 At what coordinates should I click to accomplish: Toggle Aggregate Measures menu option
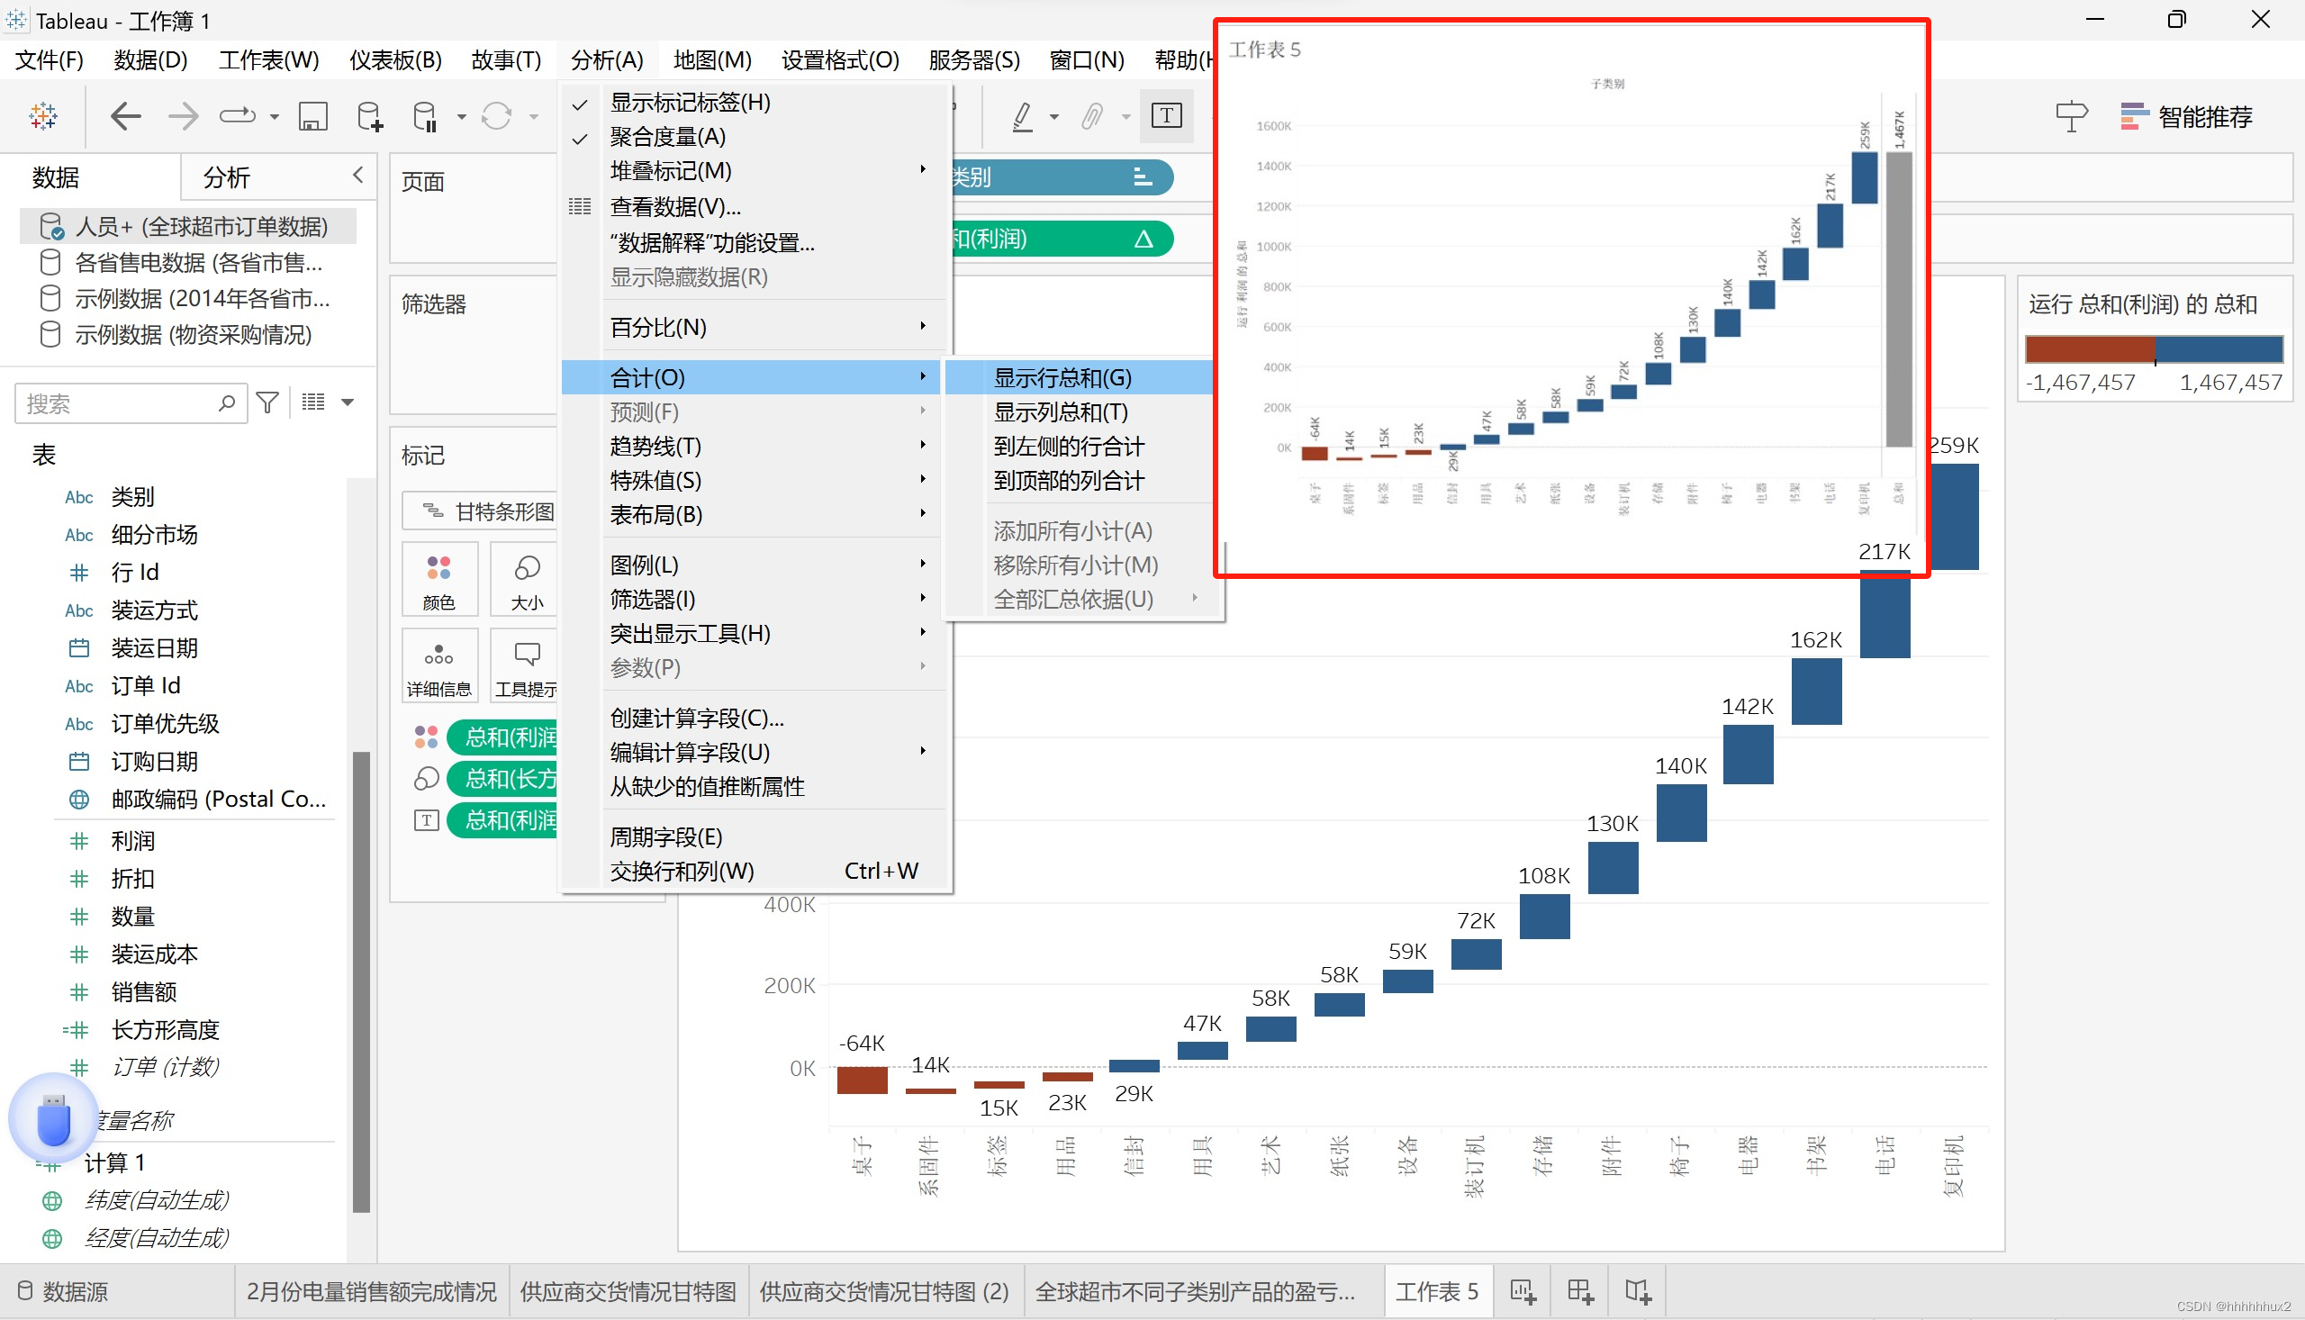[667, 137]
